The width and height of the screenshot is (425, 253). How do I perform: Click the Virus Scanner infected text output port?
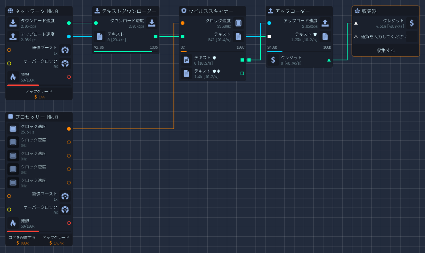[x=242, y=73]
